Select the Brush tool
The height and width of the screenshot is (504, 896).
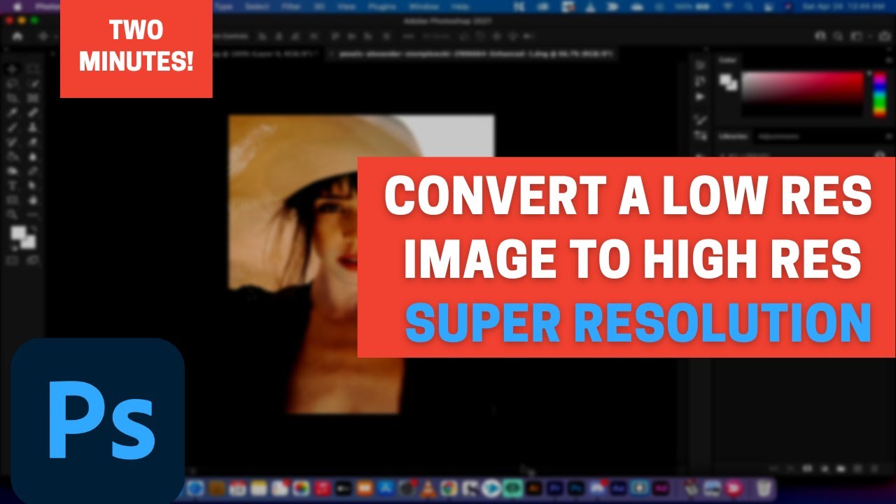[11, 126]
